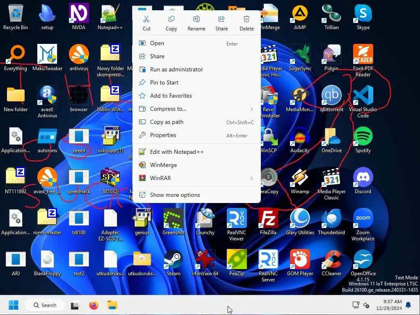Click the Share icon in context menu top row
This screenshot has height=315, width=420.
[x=221, y=19]
